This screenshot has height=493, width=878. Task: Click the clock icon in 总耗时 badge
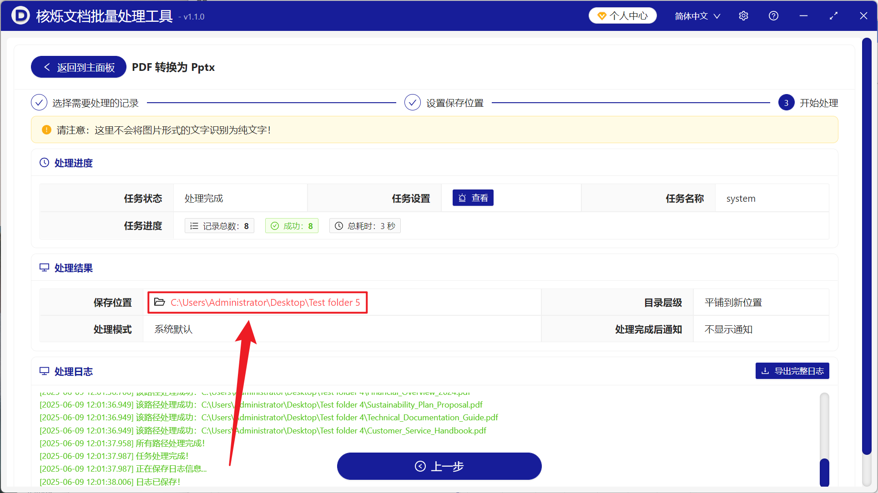[x=338, y=225]
